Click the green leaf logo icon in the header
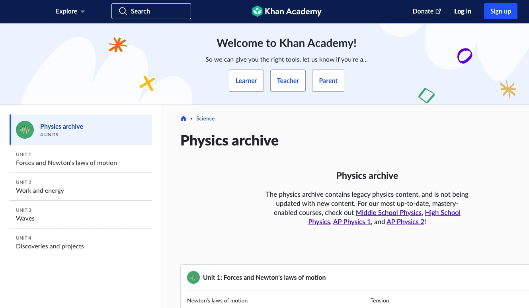Screen dimensions: 529x308 coord(257,11)
